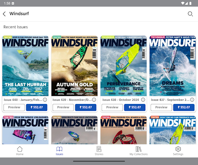Image resolution: width=198 pixels, height=165 pixels.
Task: Go back using the arrow beside Windsurf
Action: pos(4,14)
